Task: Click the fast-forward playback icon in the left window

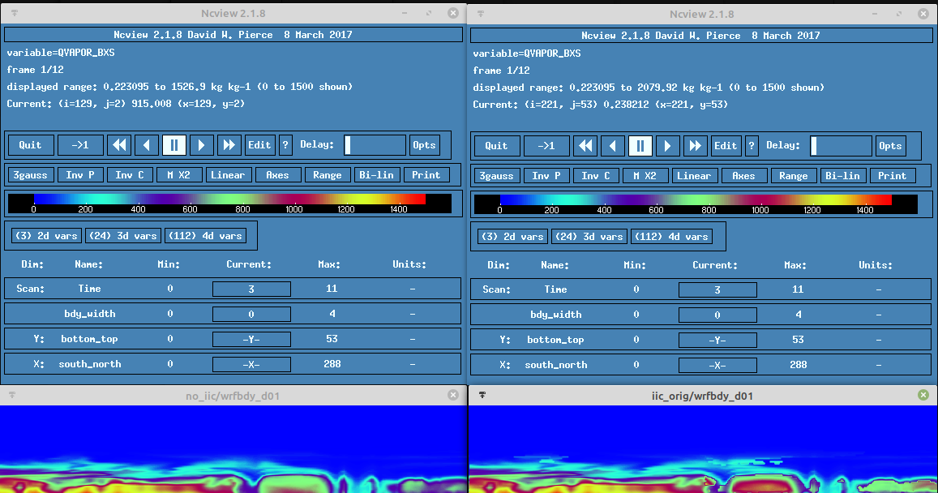Action: tap(229, 145)
